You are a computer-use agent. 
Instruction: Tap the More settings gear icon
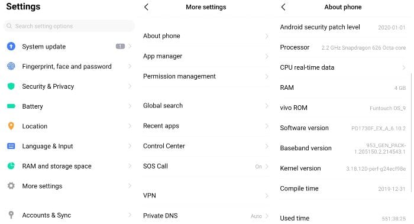[11, 186]
